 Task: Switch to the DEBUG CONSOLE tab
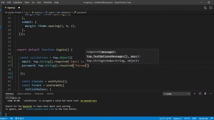click(24, 94)
